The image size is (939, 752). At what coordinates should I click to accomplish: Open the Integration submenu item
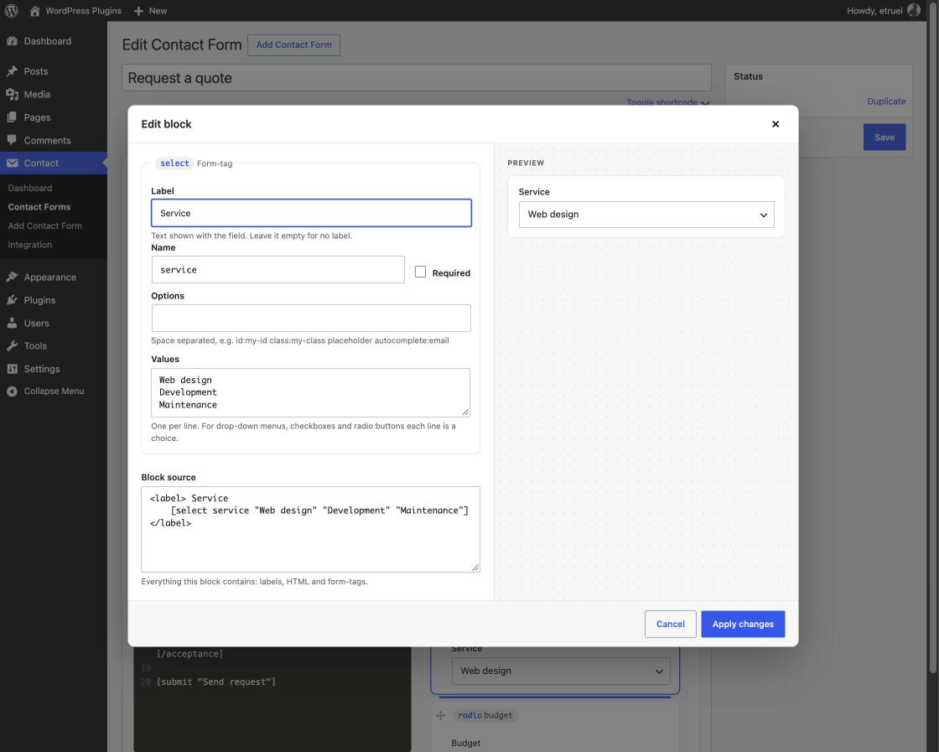(x=30, y=244)
